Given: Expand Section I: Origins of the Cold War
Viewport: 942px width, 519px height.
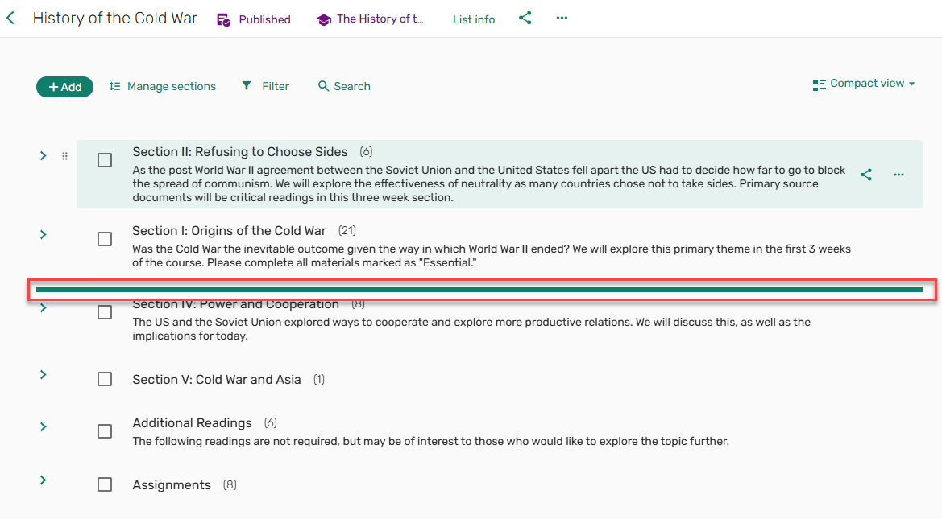Looking at the screenshot, I should click(x=44, y=235).
